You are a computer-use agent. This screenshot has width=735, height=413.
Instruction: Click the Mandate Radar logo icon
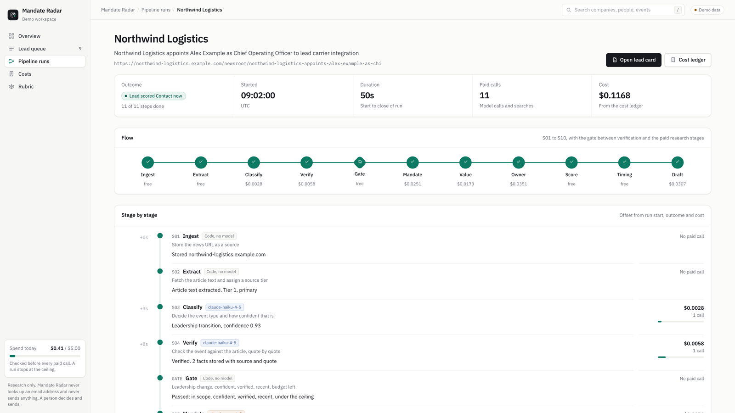pyautogui.click(x=13, y=15)
